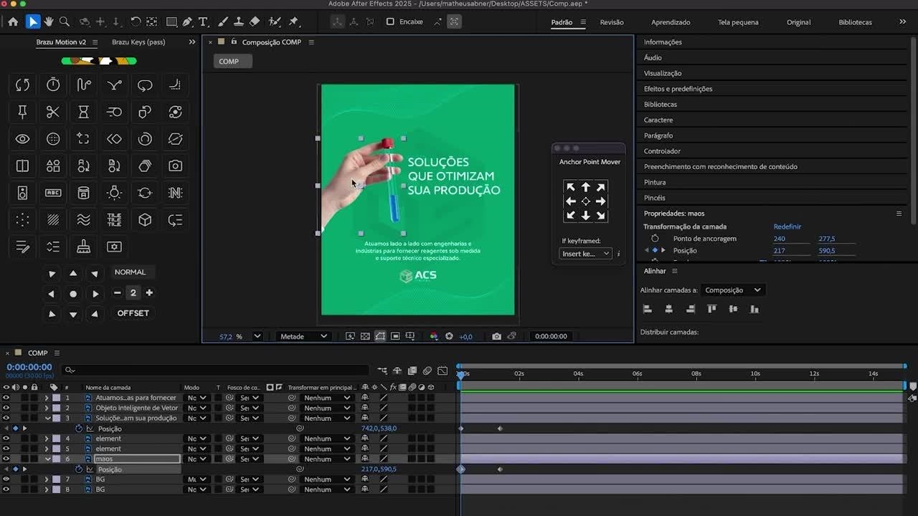Hide layer 1 Atuamos using eye icon
The image size is (918, 516).
[x=6, y=398]
